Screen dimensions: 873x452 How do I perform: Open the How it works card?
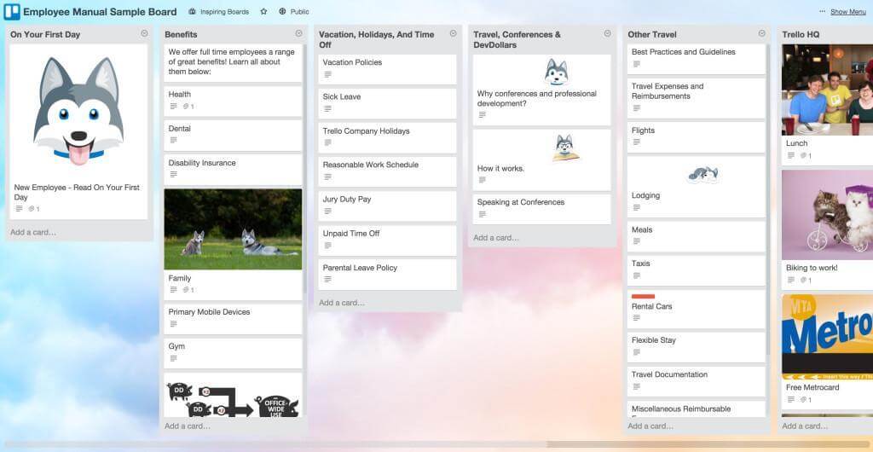[x=541, y=160]
